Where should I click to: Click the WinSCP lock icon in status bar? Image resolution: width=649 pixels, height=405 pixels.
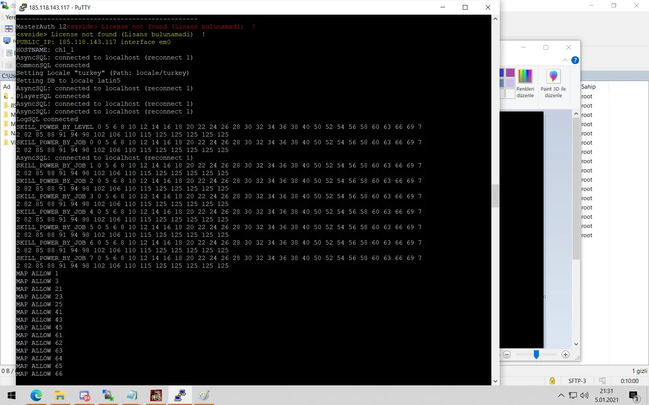pos(552,381)
